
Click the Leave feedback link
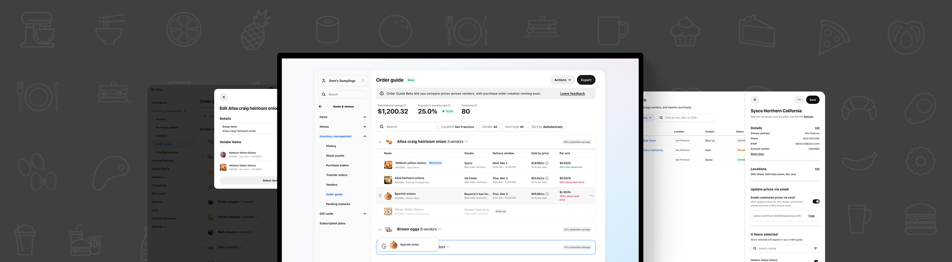[x=572, y=94]
